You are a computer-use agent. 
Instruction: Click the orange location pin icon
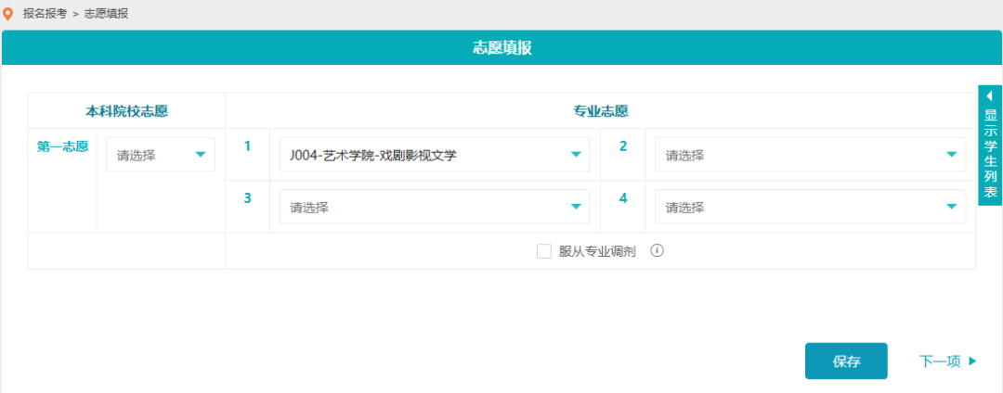coord(8,14)
